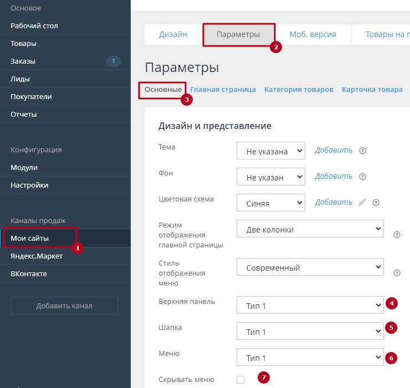The width and height of the screenshot is (410, 388).
Task: Open Модули in the sidebar
Action: click(24, 167)
